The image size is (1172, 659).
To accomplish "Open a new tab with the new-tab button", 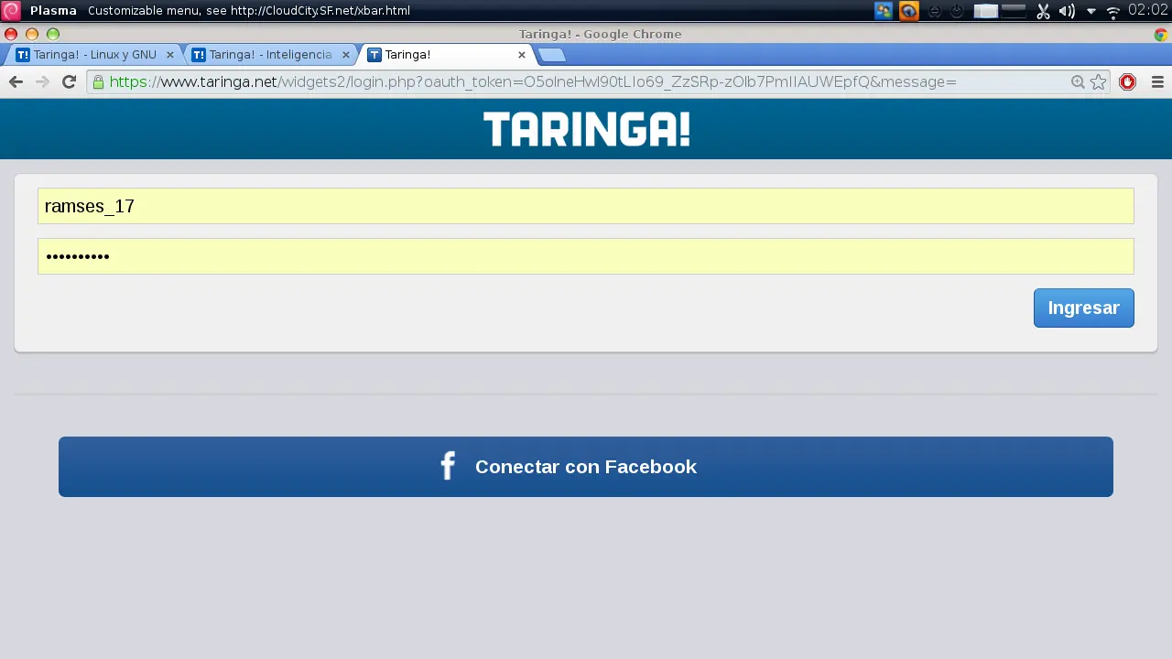I will pyautogui.click(x=551, y=55).
